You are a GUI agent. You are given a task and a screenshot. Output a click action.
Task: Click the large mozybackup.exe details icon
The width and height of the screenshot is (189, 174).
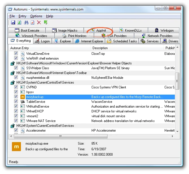point(16,147)
